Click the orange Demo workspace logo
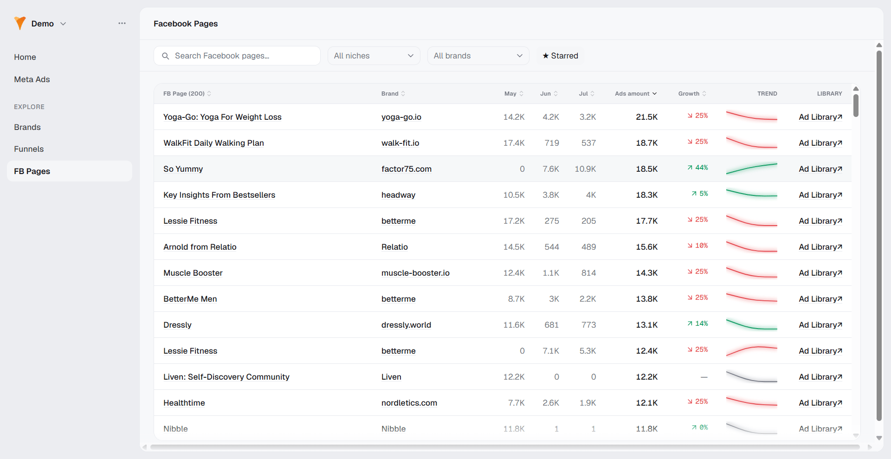 click(x=20, y=23)
